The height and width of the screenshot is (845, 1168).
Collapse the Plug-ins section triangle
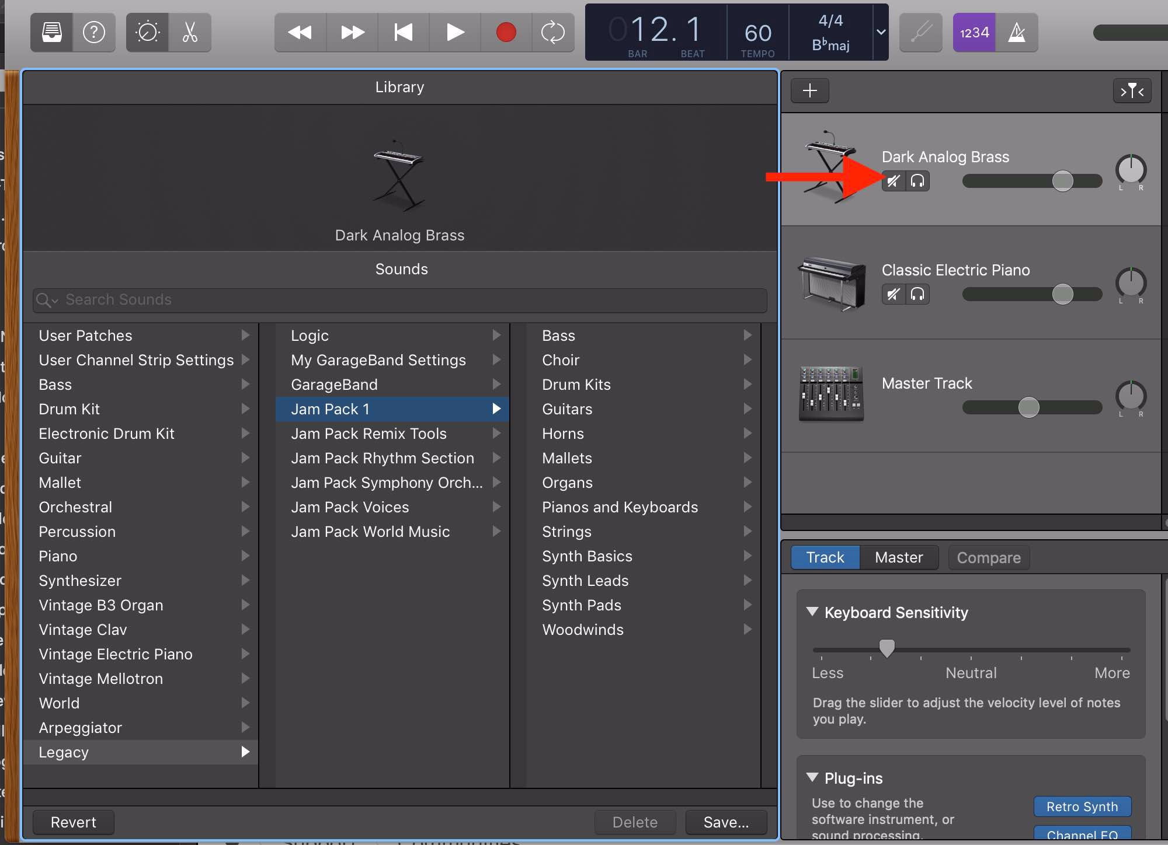(812, 777)
